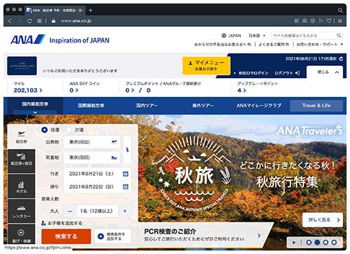Expand the PCR検査のご紹介 banner arrow
This screenshot has height=254, width=350.
[x=259, y=235]
